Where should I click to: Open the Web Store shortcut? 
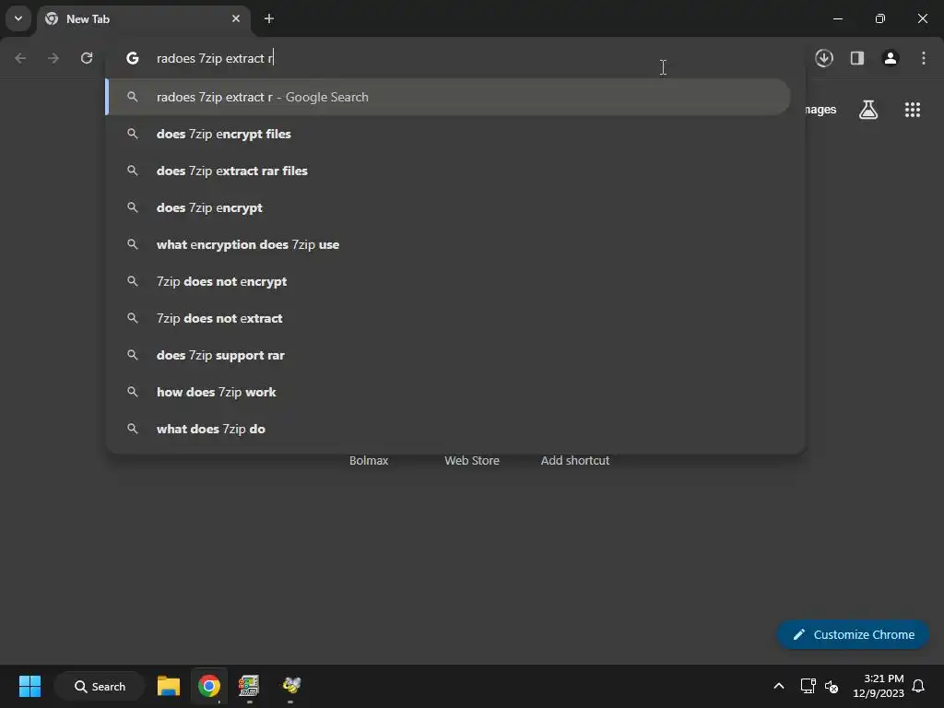(472, 461)
